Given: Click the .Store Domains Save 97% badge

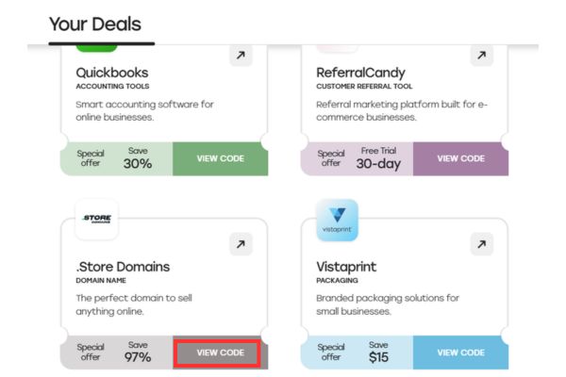Looking at the screenshot, I should pos(138,352).
